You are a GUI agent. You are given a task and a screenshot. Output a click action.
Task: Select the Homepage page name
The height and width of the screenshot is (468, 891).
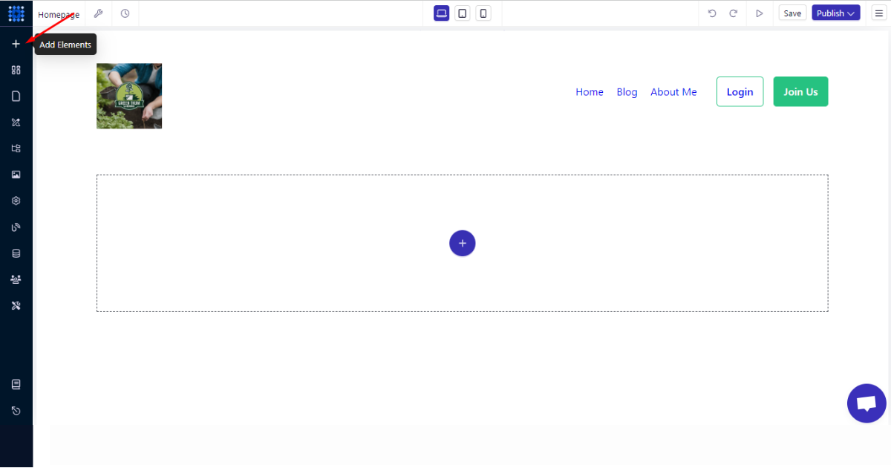pos(59,15)
